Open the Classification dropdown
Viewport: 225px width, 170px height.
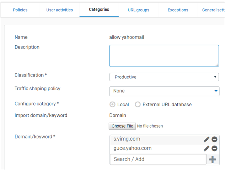tap(164, 77)
